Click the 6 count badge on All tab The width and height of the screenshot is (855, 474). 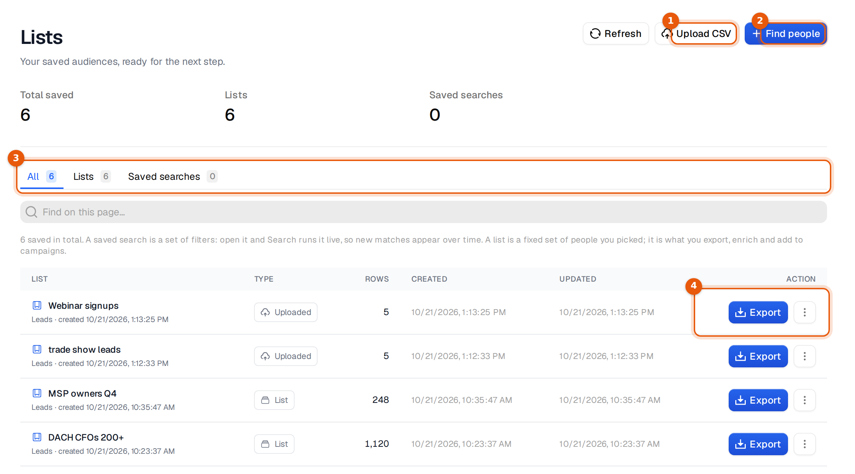tap(51, 176)
